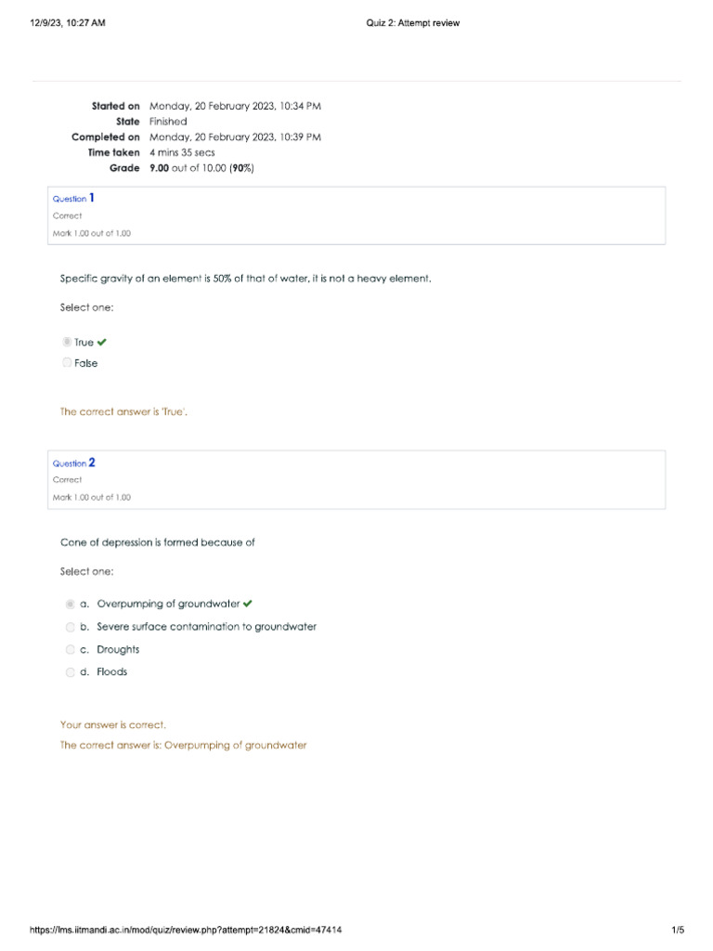Click the lms.iitmandi.ac.in URL in the footer
The width and height of the screenshot is (713, 951).
coord(187,930)
